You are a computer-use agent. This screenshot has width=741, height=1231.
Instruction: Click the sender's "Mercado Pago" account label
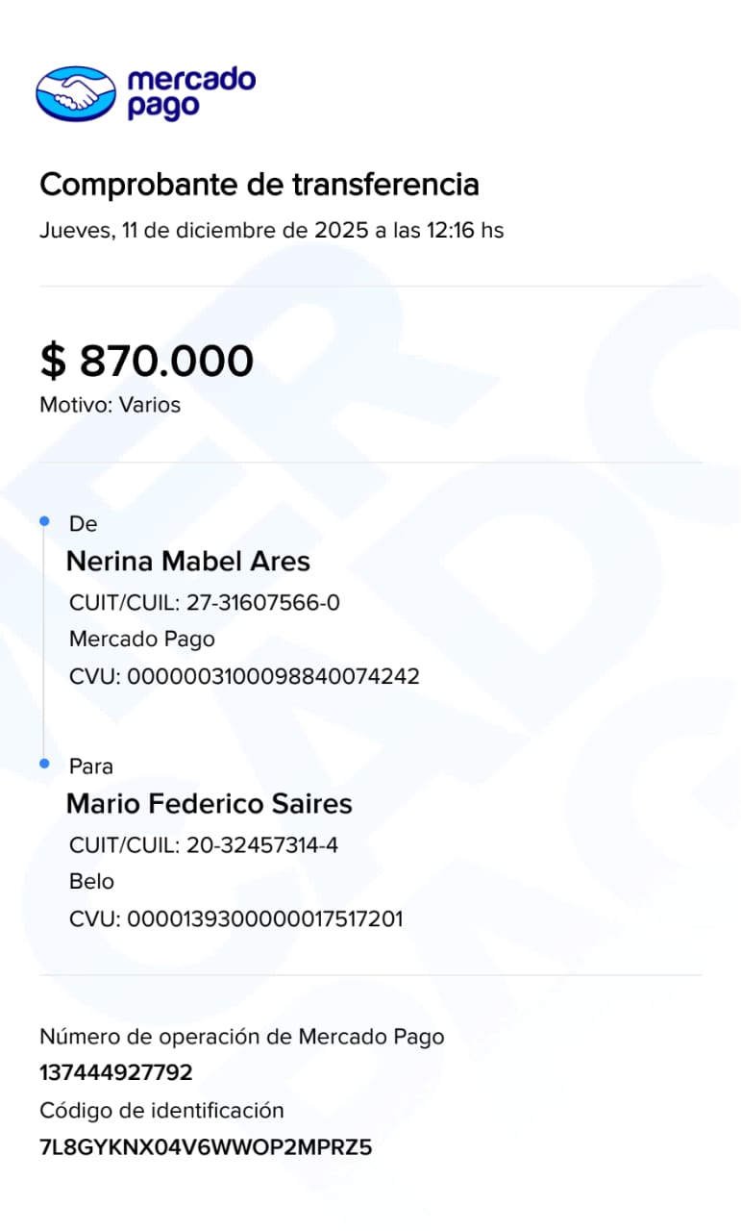(142, 639)
